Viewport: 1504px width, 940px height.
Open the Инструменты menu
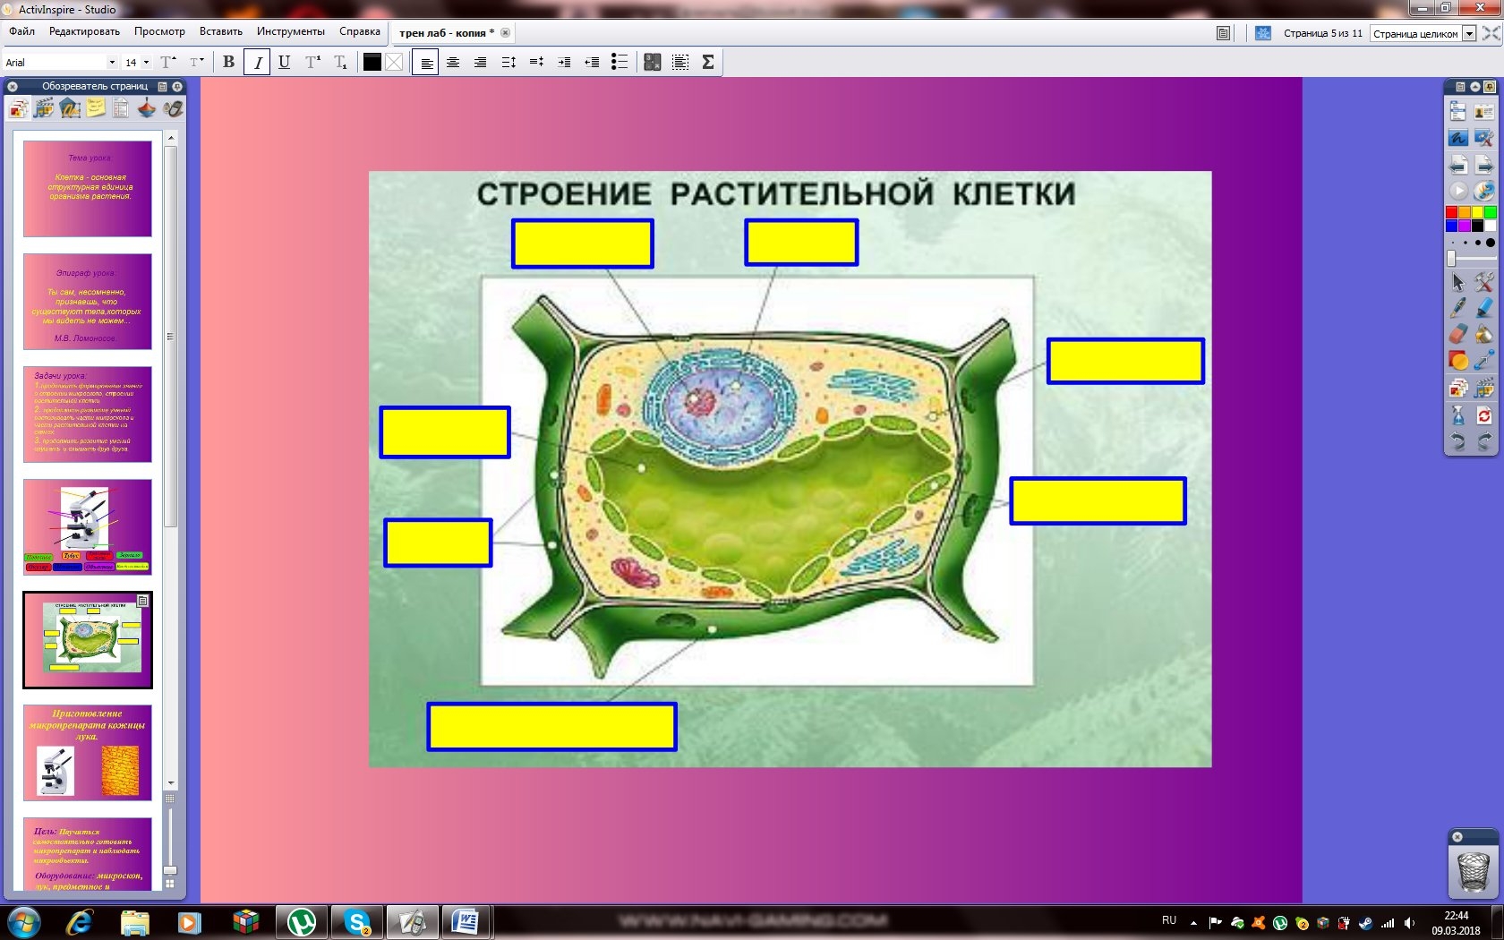point(290,31)
